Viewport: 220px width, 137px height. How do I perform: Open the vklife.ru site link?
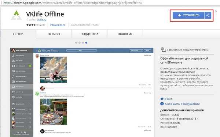click(41, 20)
